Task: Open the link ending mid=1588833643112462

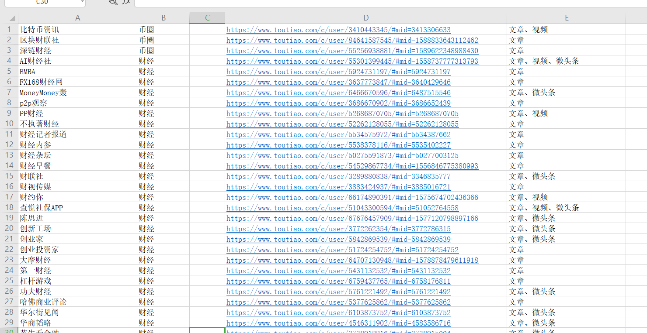Action: [352, 40]
